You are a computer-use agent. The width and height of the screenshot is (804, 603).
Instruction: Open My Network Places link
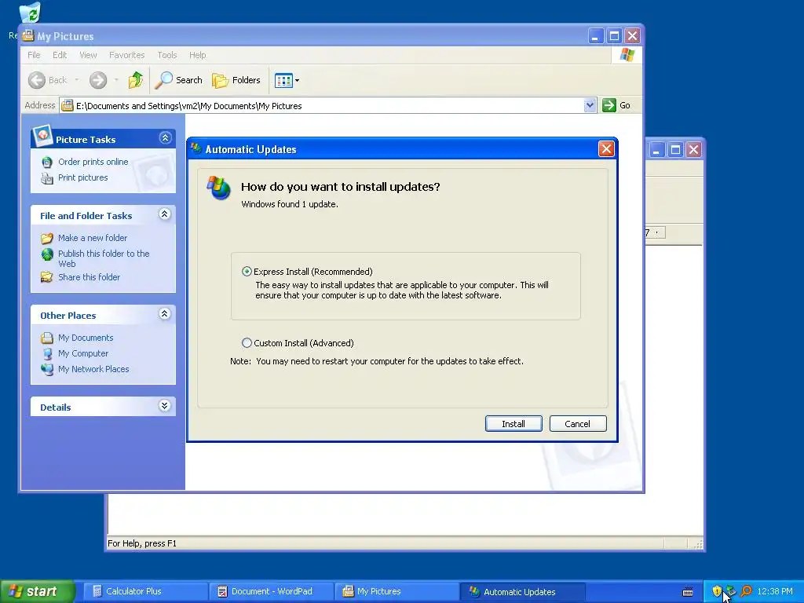[x=93, y=369]
